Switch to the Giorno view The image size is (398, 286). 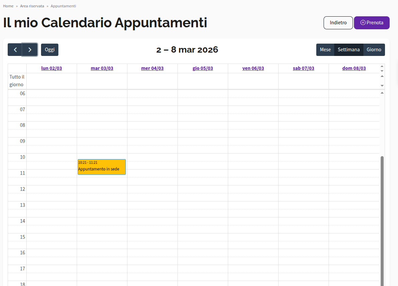pyautogui.click(x=374, y=49)
